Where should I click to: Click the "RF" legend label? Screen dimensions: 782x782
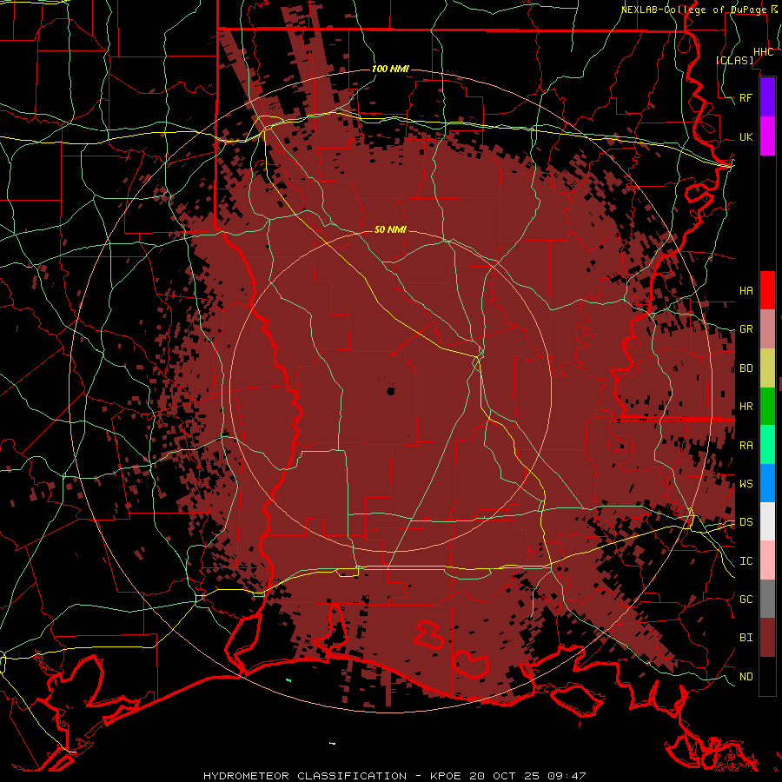[x=746, y=97]
